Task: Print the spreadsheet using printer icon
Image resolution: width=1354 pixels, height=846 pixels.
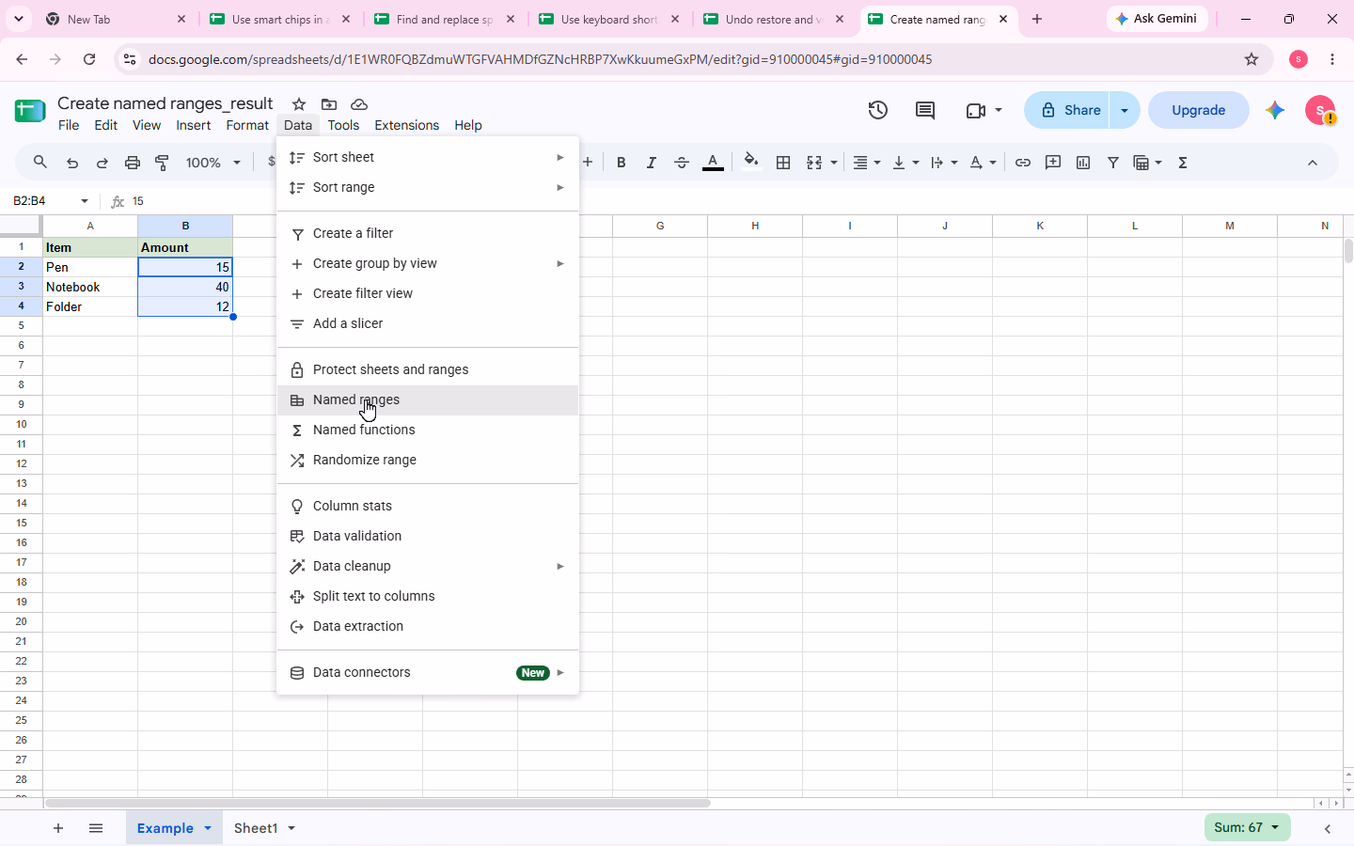Action: coord(133,163)
